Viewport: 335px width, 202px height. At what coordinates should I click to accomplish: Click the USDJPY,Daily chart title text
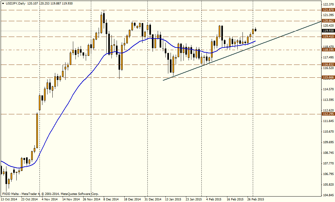pyautogui.click(x=16, y=3)
